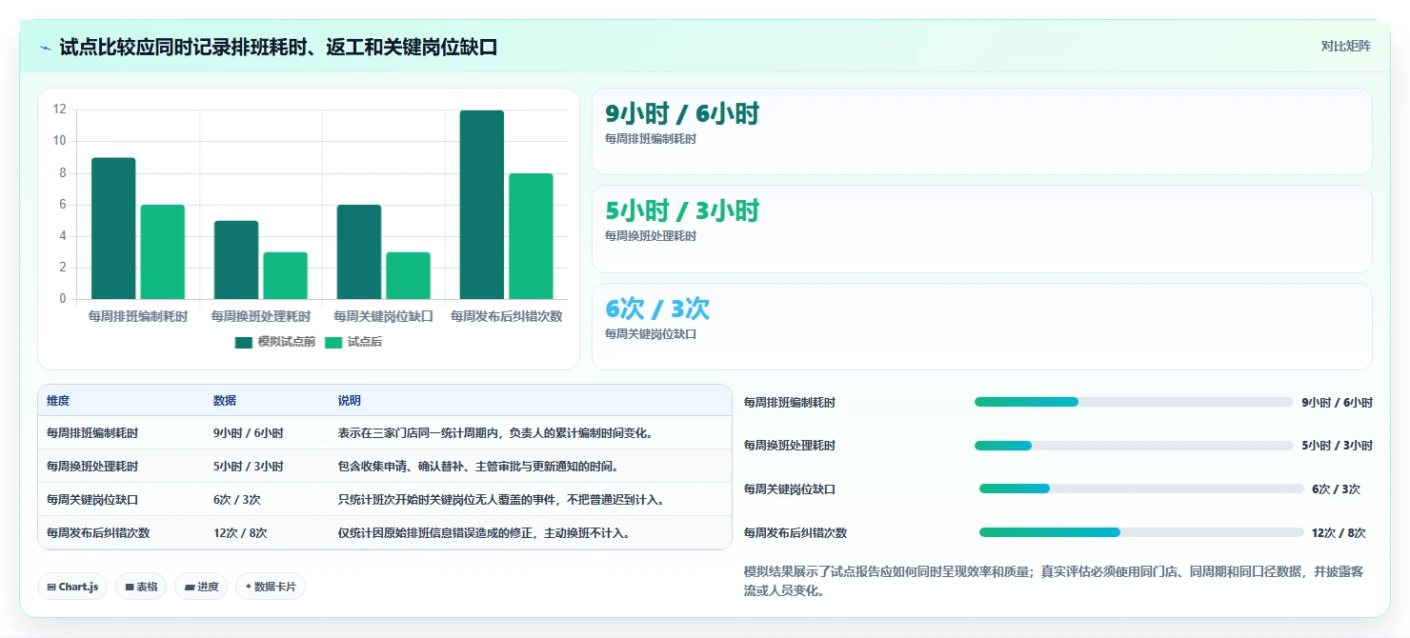Select the Chart.js chip
1410x638 pixels.
73,587
